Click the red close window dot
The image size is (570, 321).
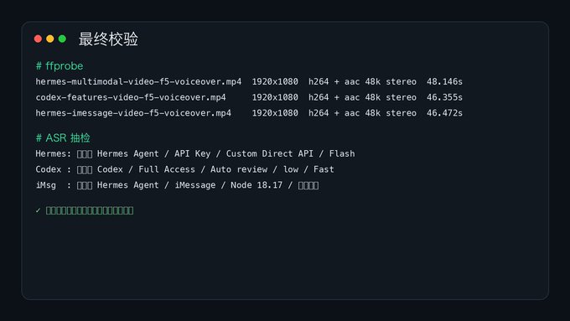coord(38,39)
